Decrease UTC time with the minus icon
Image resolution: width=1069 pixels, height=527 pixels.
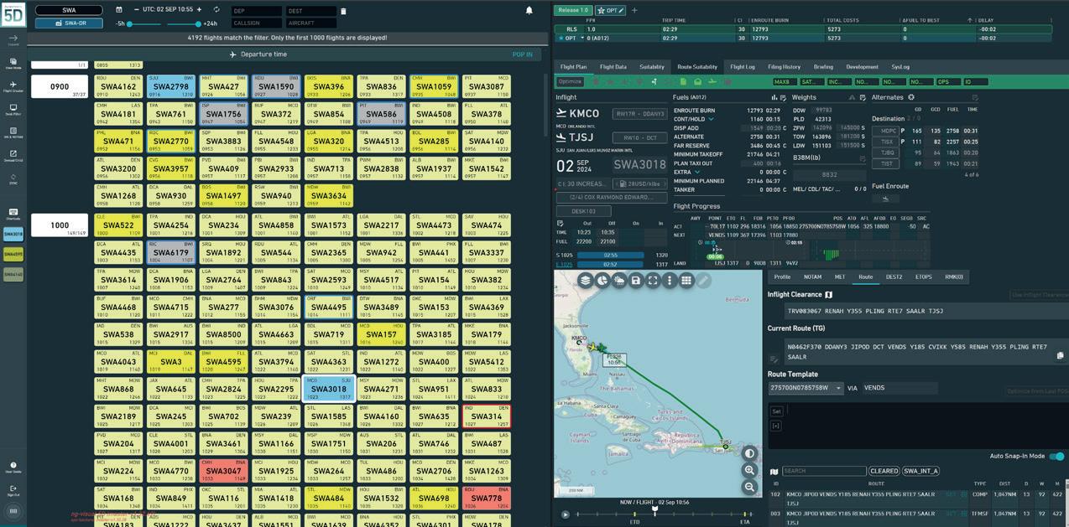click(x=137, y=10)
